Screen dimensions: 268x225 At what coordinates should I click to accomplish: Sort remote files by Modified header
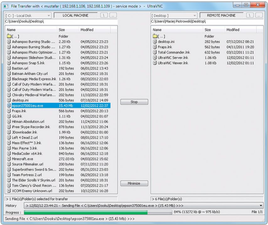(x=241, y=30)
